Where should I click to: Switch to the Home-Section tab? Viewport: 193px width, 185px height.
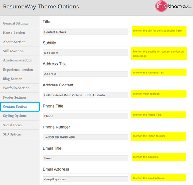pos(19,33)
